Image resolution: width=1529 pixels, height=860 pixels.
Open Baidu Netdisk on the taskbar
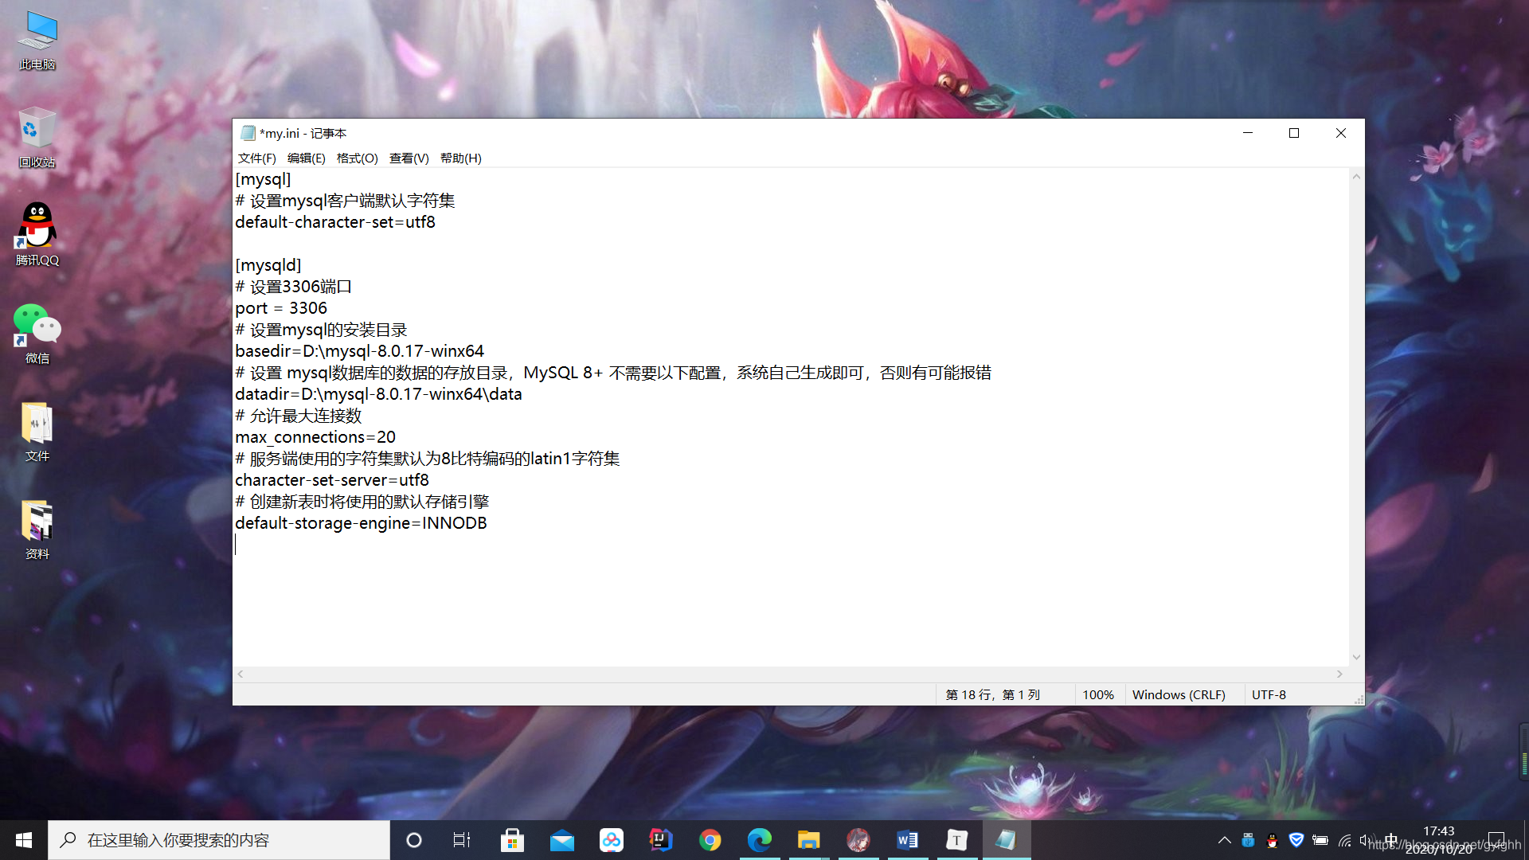coord(612,840)
